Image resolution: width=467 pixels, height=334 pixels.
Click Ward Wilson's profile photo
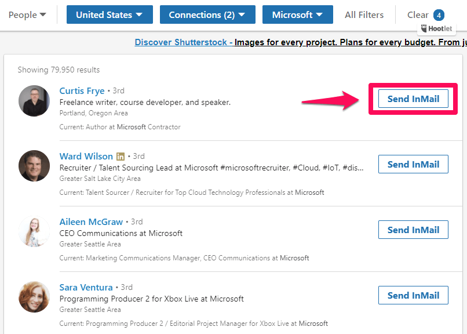click(34, 166)
